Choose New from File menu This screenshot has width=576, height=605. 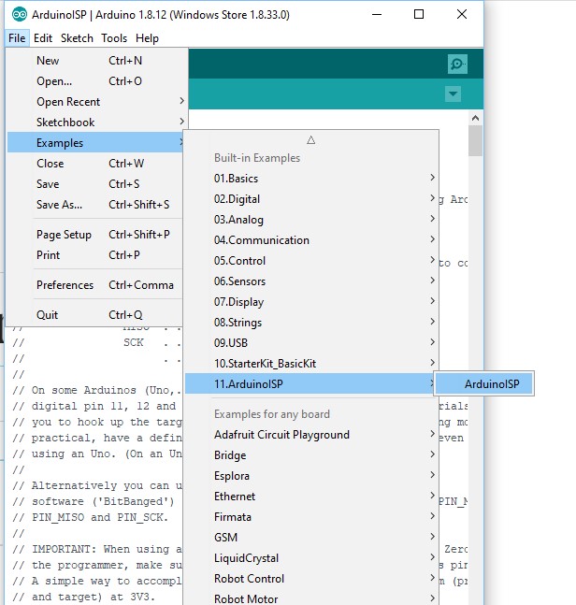coord(95,61)
